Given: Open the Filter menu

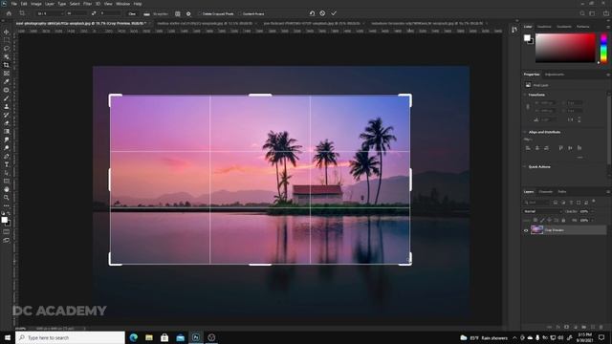Looking at the screenshot, I should (x=87, y=4).
